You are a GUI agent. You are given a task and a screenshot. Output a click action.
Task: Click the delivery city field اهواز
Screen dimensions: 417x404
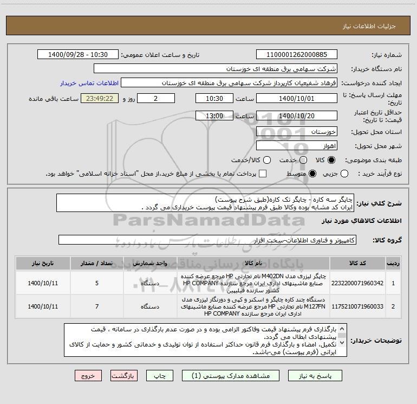(297, 146)
